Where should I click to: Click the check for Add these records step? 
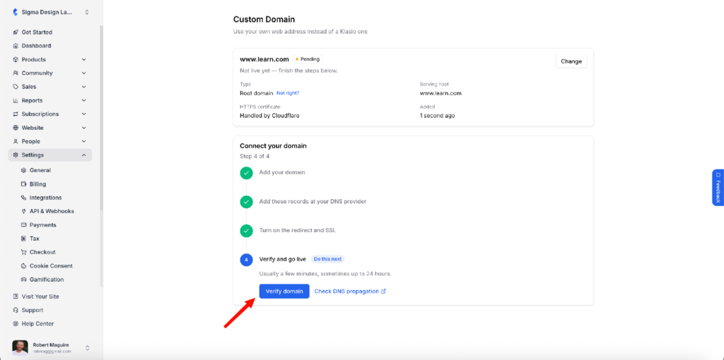tap(247, 202)
